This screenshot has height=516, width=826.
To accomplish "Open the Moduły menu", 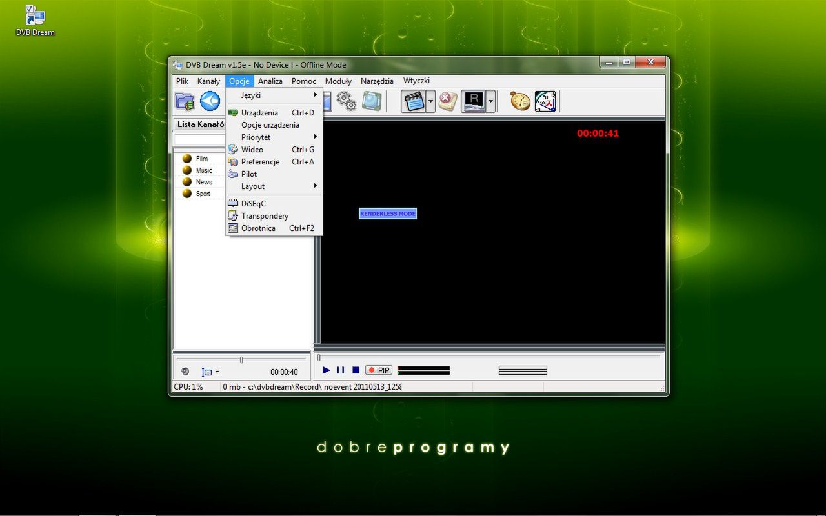I will [x=338, y=81].
